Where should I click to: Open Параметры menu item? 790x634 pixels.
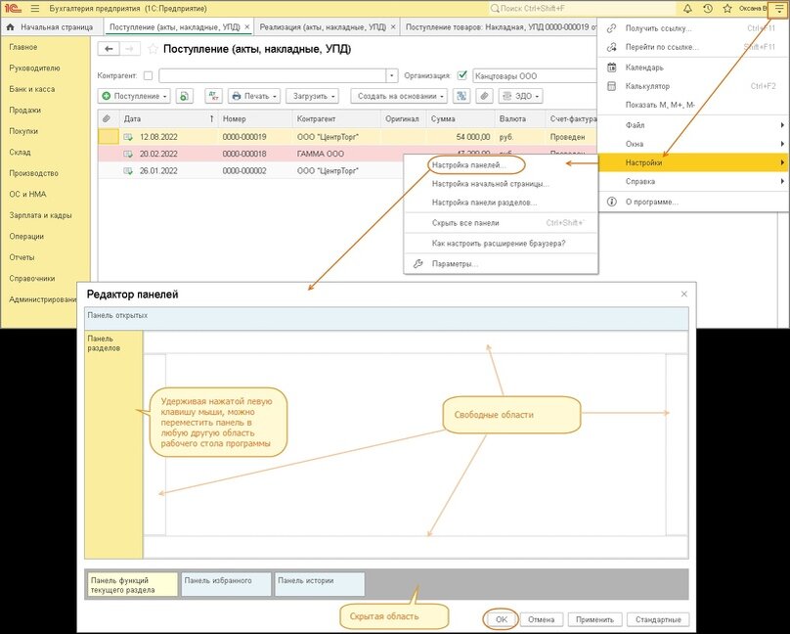[501, 263]
